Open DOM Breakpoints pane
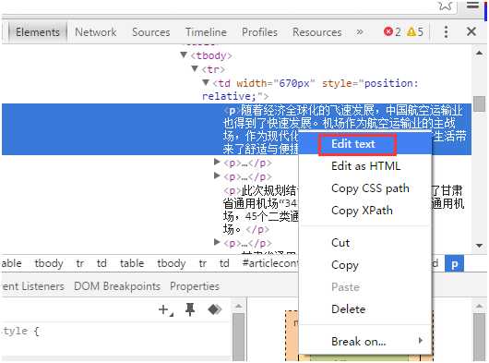 (117, 286)
